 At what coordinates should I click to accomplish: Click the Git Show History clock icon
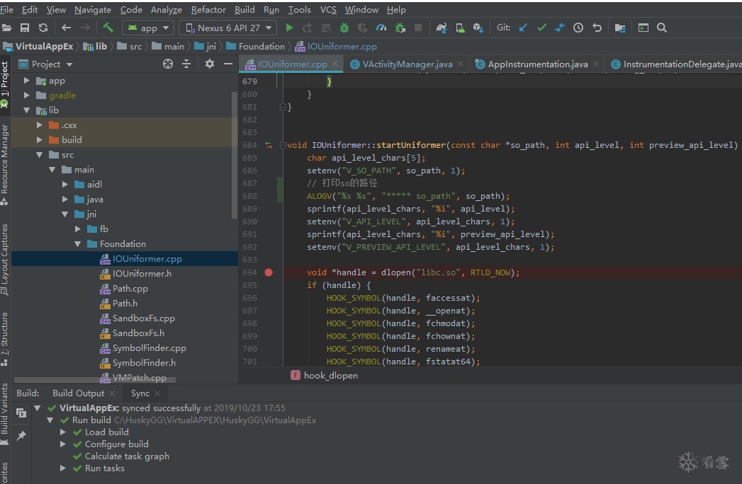click(x=578, y=28)
